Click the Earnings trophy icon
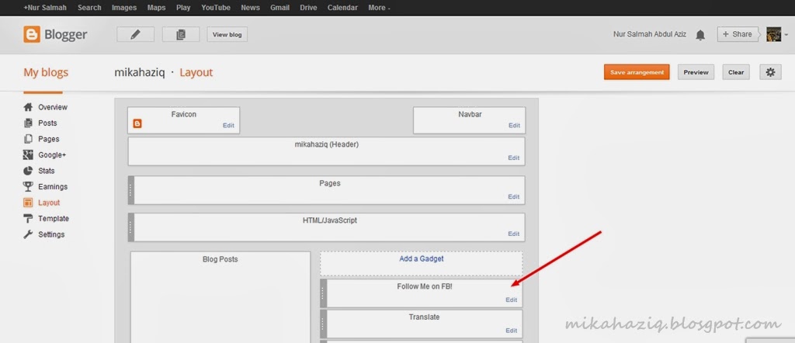The height and width of the screenshot is (343, 795). pos(29,186)
